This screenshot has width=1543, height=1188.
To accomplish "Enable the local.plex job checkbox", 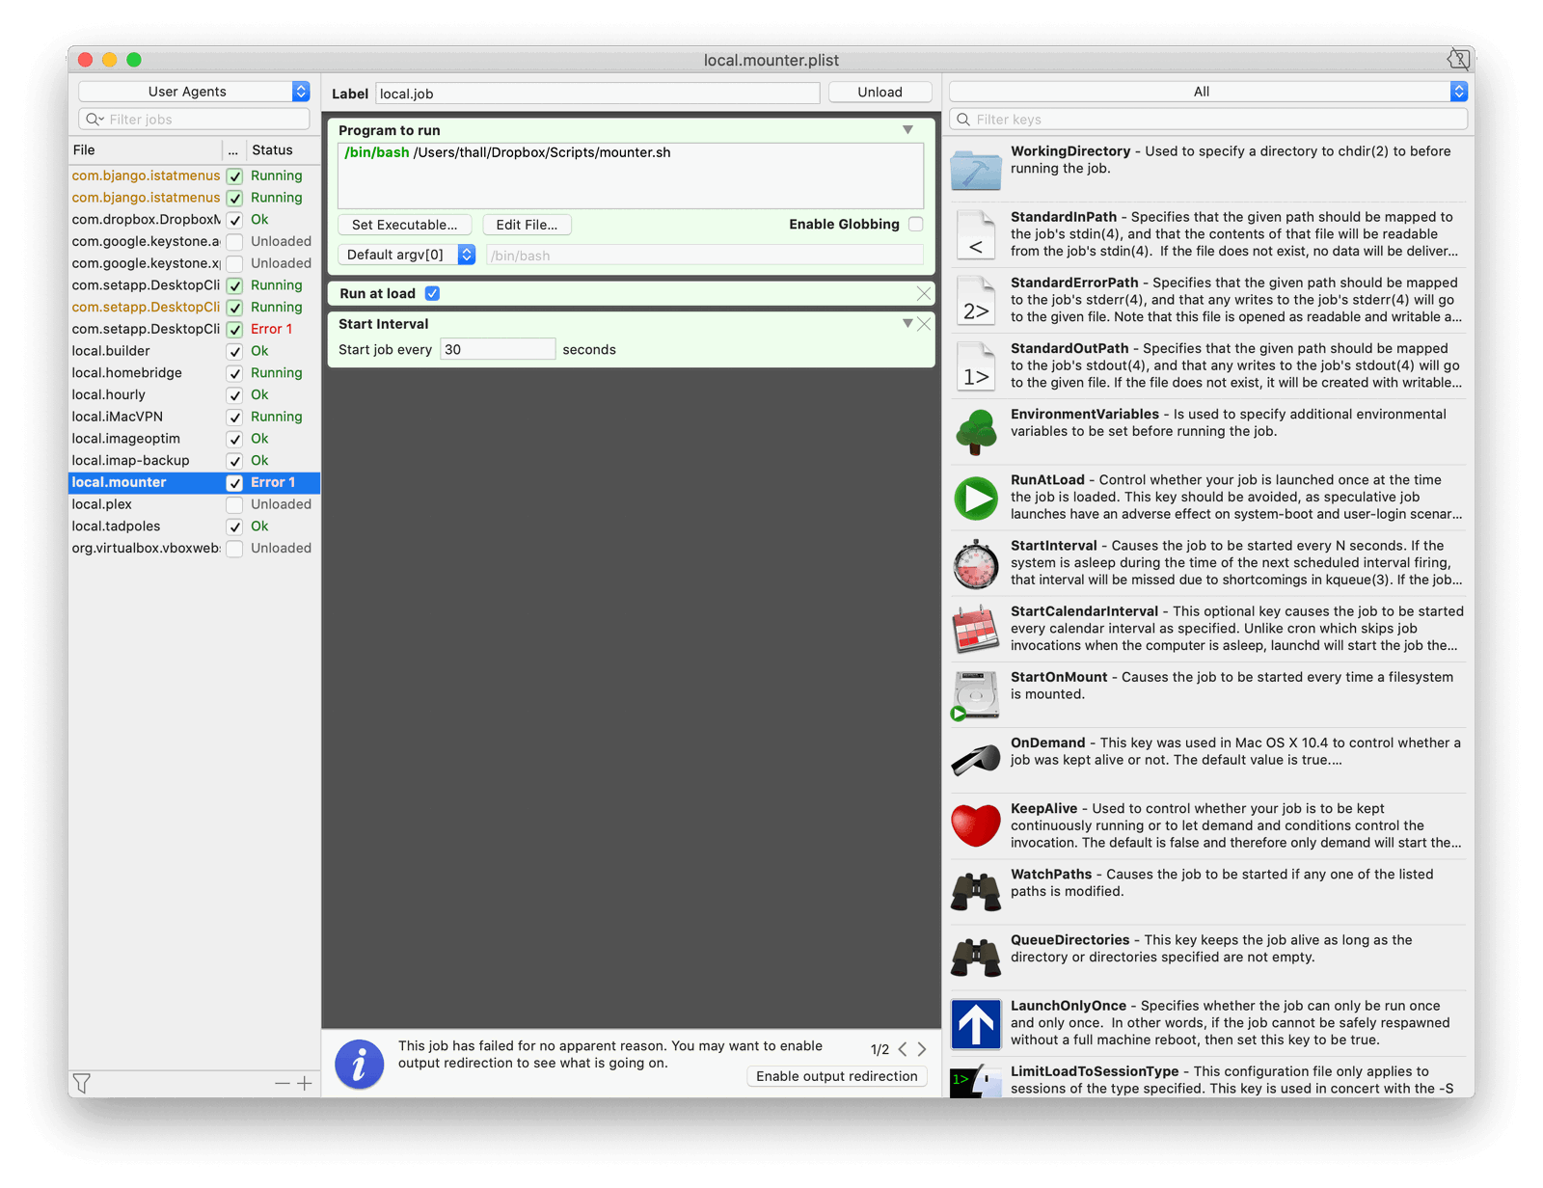I will (234, 505).
